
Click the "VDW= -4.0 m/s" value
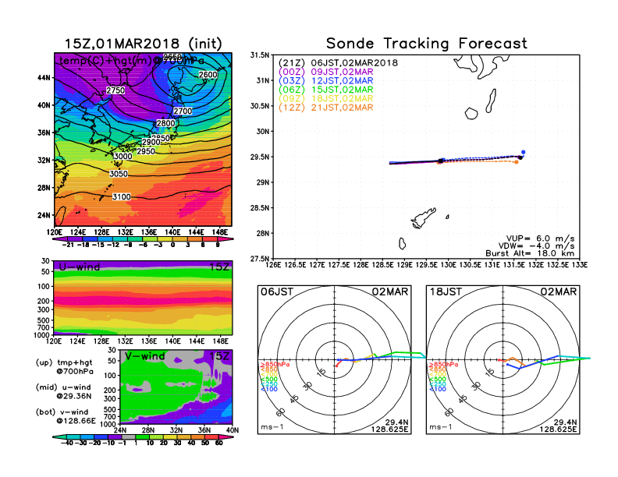point(536,246)
